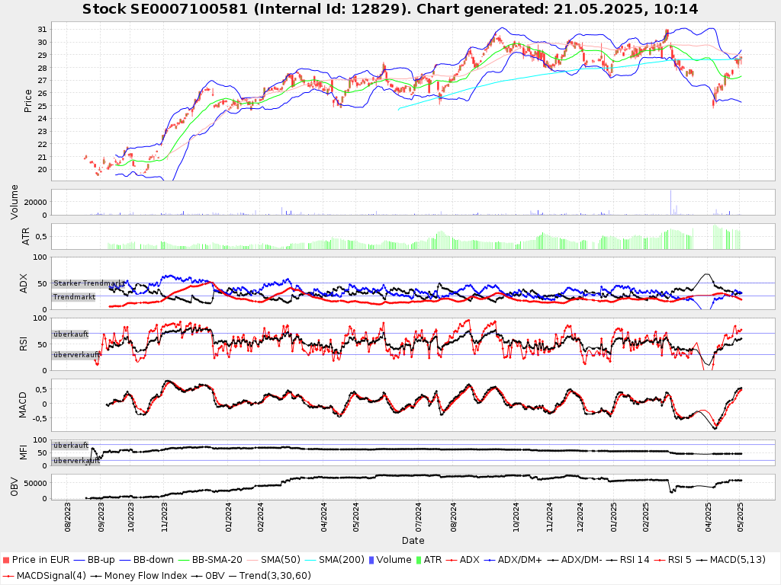Click the OBV axis label on the left

point(14,487)
